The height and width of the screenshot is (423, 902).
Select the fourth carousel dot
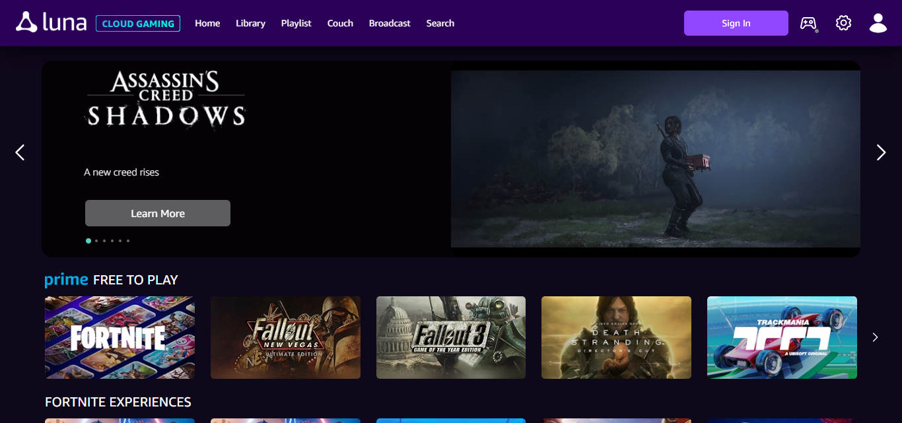[x=112, y=241]
